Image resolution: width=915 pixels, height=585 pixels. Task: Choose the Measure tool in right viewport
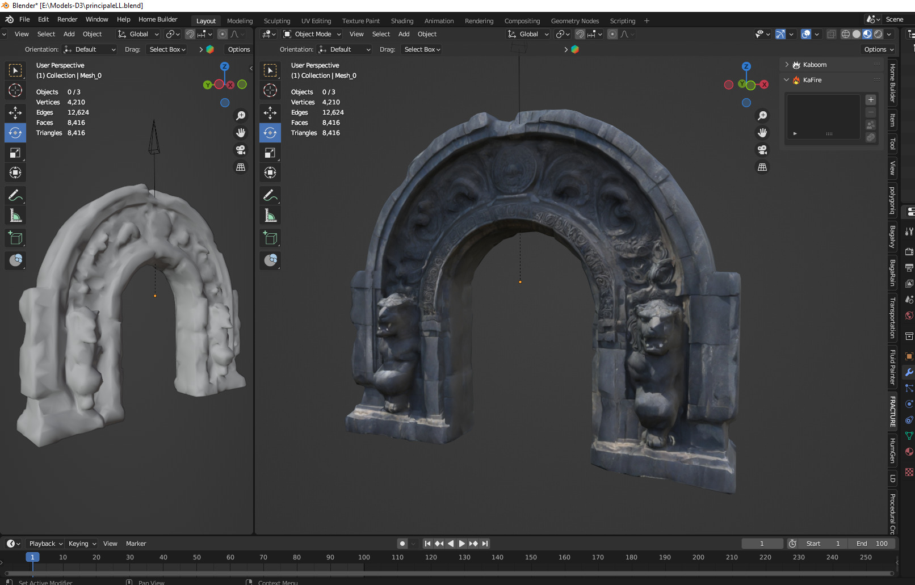tap(270, 216)
